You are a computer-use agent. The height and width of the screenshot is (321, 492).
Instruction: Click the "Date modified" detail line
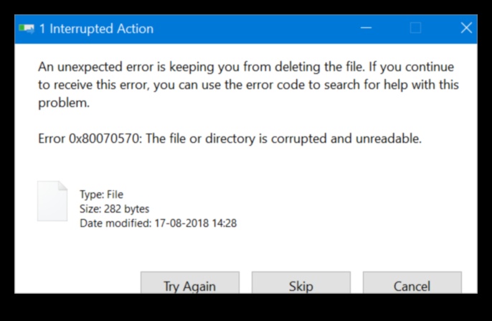click(158, 223)
